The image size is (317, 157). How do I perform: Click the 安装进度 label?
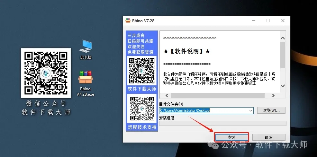(167, 118)
